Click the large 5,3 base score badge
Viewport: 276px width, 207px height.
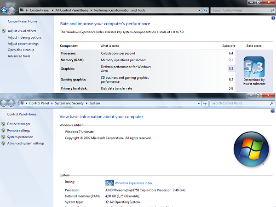point(254,67)
